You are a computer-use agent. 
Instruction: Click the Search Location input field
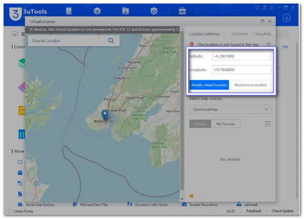[x=73, y=41]
